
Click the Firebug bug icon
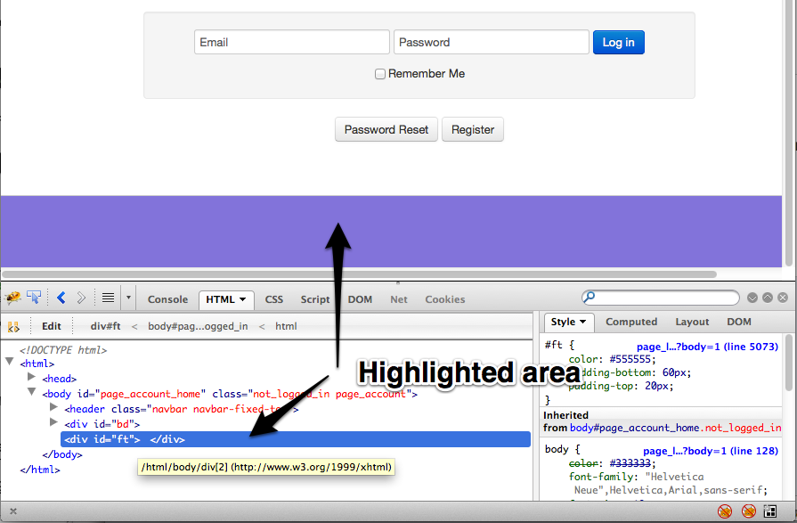click(13, 298)
